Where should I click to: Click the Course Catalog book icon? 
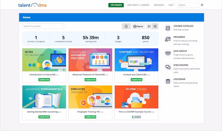pyautogui.click(x=168, y=28)
